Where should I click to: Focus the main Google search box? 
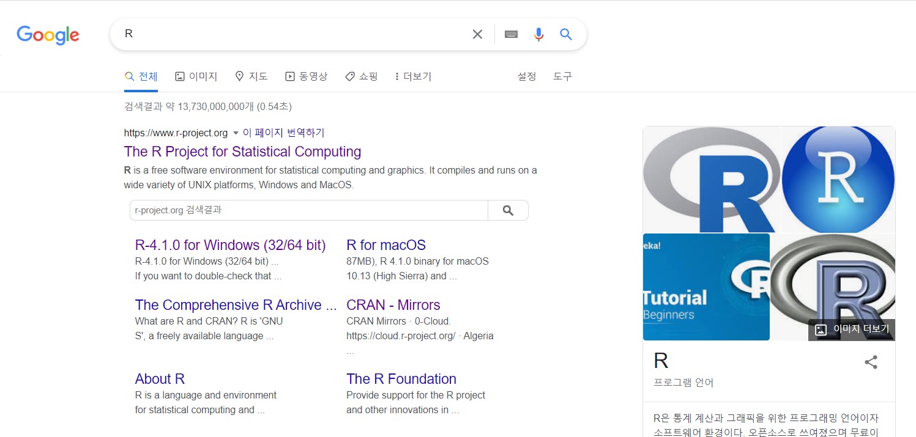(x=294, y=34)
